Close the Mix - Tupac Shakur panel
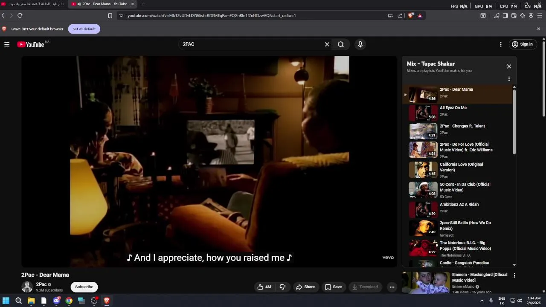546x307 pixels. (509, 67)
